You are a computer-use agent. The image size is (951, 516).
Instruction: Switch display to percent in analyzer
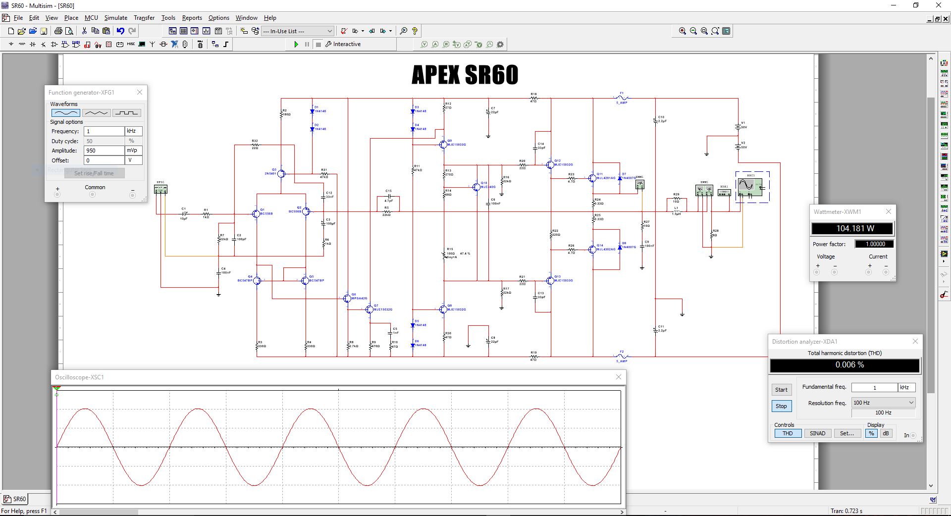[871, 433]
